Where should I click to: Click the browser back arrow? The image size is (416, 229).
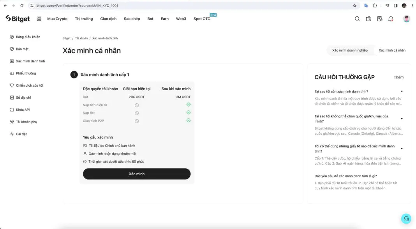point(5,5)
